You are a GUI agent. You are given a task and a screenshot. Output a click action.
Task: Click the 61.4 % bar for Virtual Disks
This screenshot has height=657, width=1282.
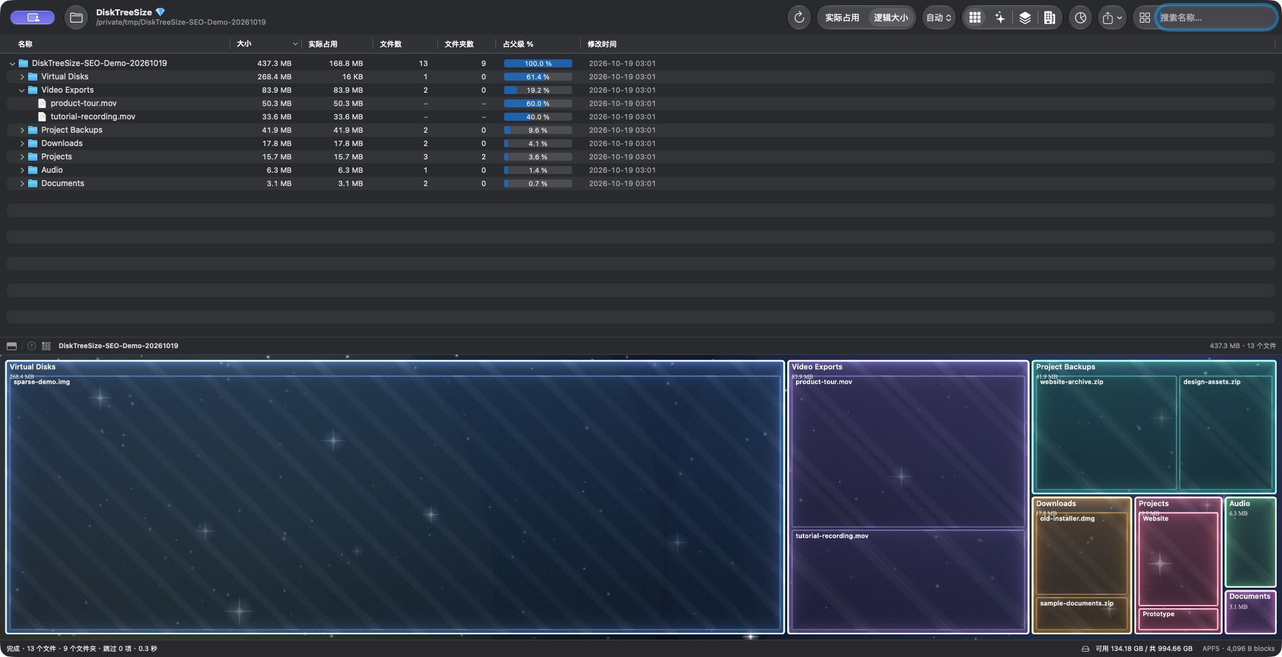coord(538,77)
